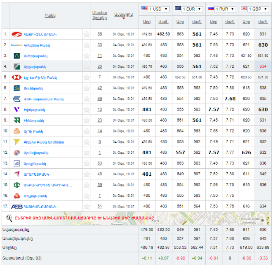Click the HSBC red hexagon logo
Viewport: 273px width, 266px height.
16,77
